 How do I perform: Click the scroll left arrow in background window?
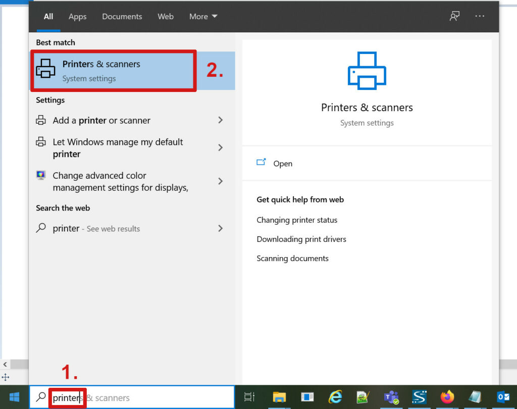(x=5, y=365)
